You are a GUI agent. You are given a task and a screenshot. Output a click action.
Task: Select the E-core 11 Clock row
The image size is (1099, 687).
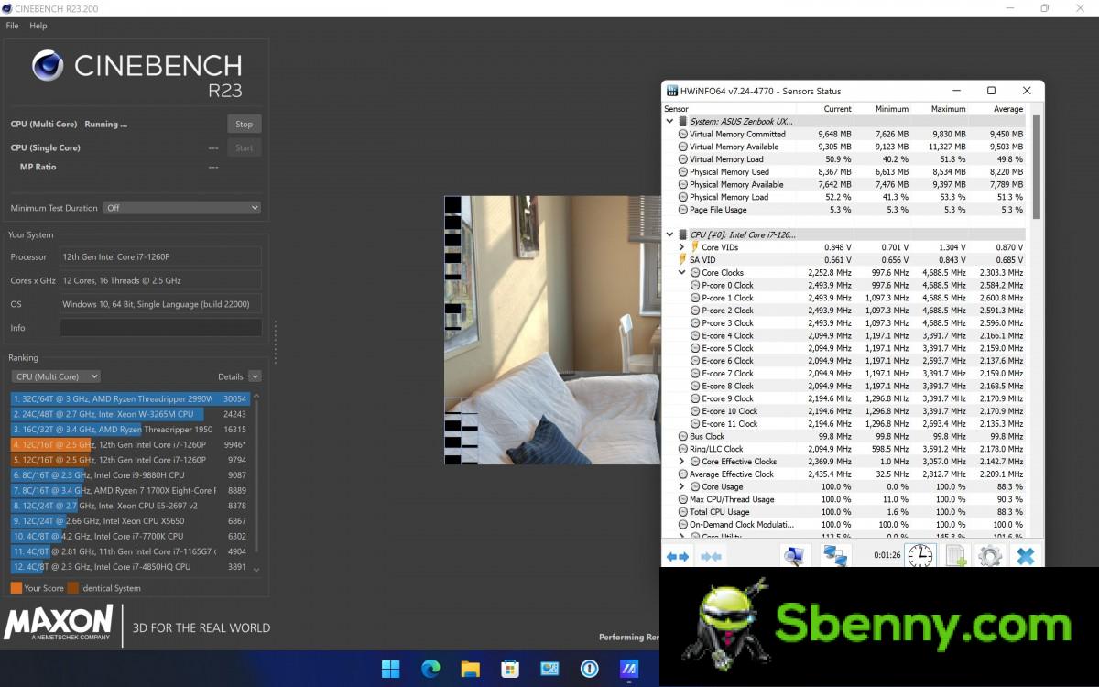tap(846, 424)
